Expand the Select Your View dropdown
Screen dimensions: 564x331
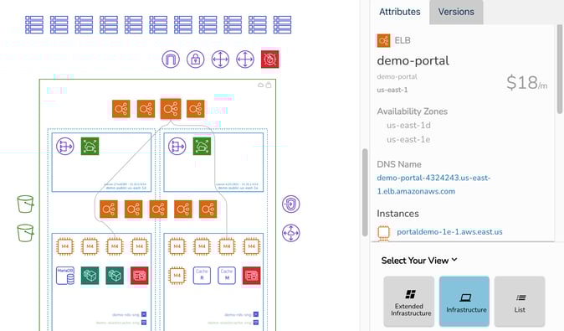point(419,260)
